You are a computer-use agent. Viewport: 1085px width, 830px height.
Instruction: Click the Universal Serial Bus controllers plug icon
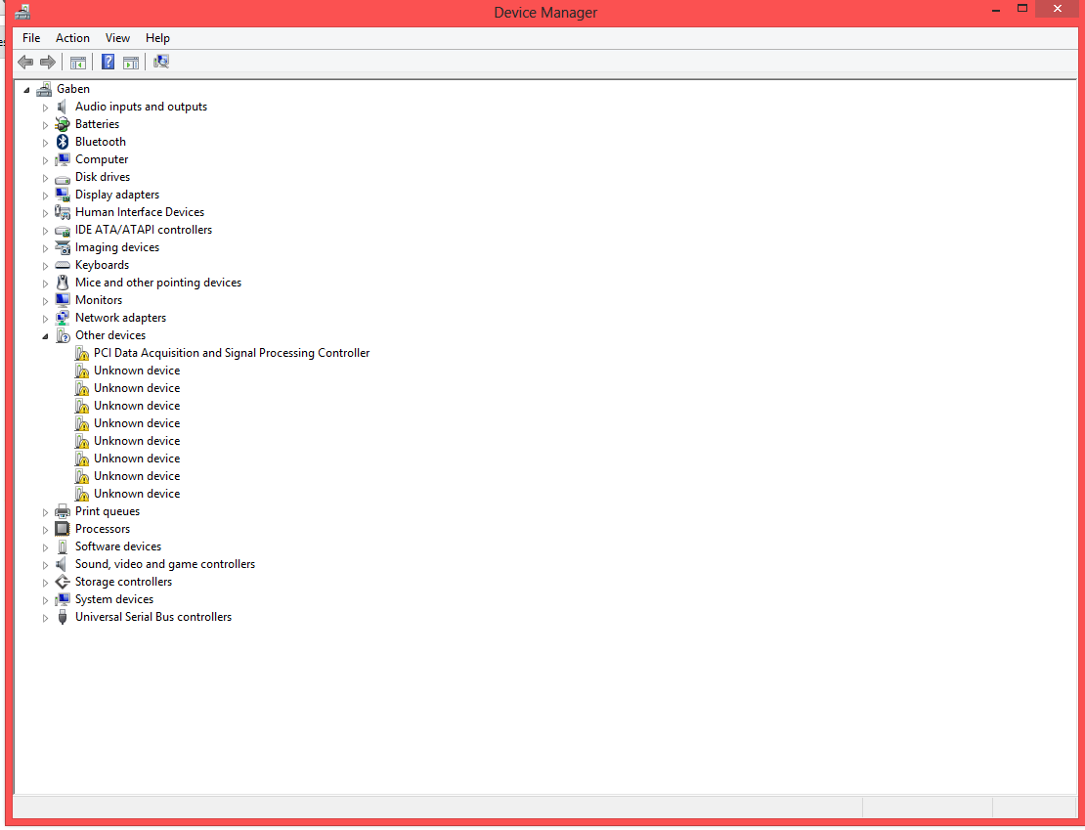tap(63, 617)
